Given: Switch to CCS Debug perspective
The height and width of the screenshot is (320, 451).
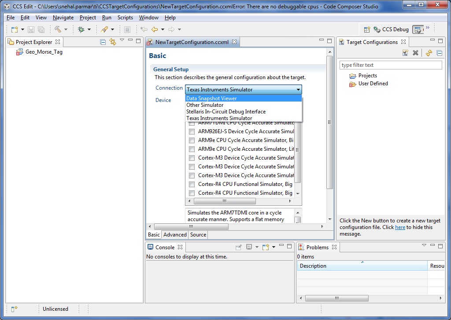Looking at the screenshot, I should tap(391, 29).
